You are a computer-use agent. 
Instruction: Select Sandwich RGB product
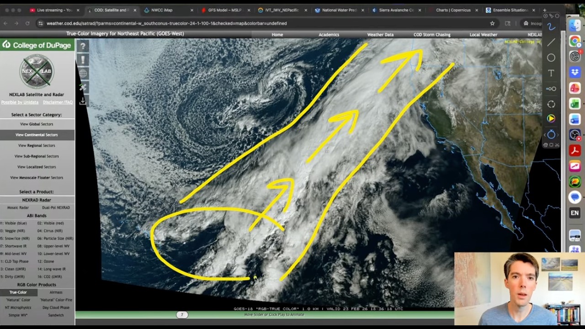coord(56,315)
